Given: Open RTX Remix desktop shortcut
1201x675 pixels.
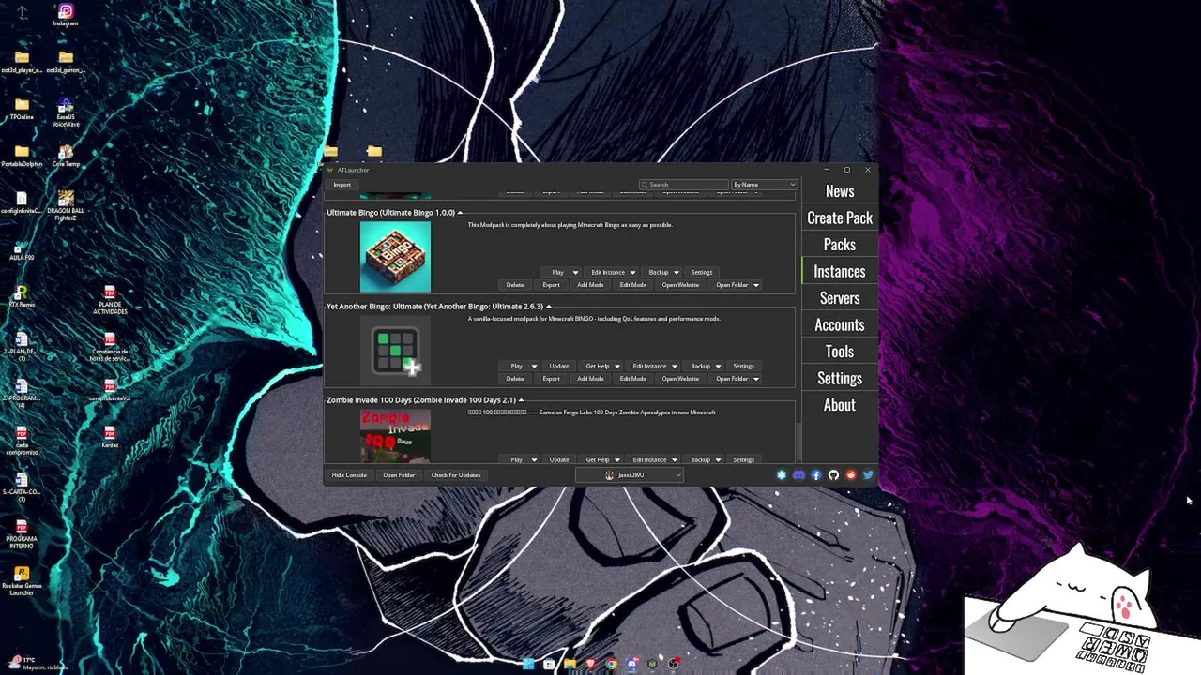Looking at the screenshot, I should (x=22, y=297).
